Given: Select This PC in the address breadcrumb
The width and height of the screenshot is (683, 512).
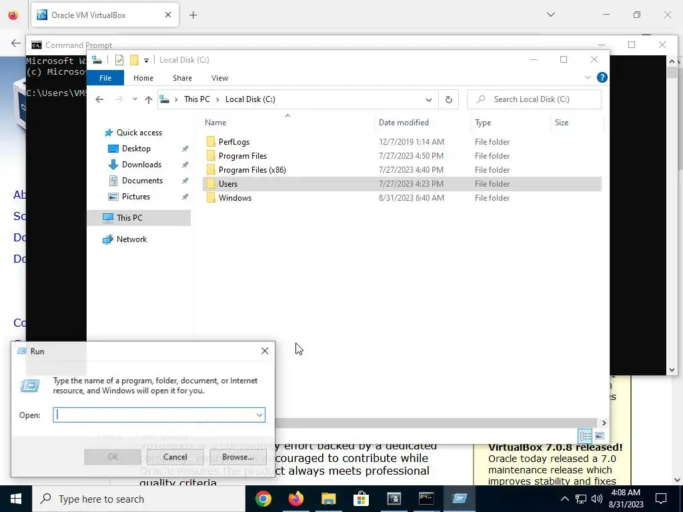Looking at the screenshot, I should [197, 99].
